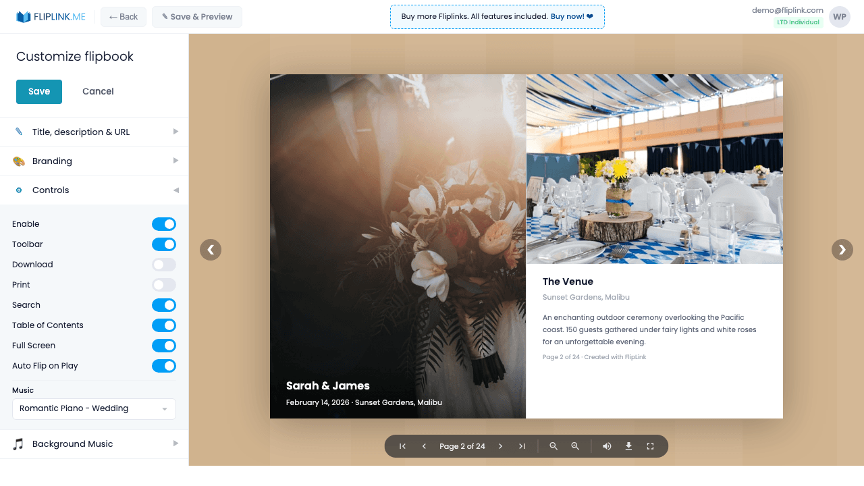
Task: Mute the flipbook background audio via speaker icon
Action: (x=607, y=446)
